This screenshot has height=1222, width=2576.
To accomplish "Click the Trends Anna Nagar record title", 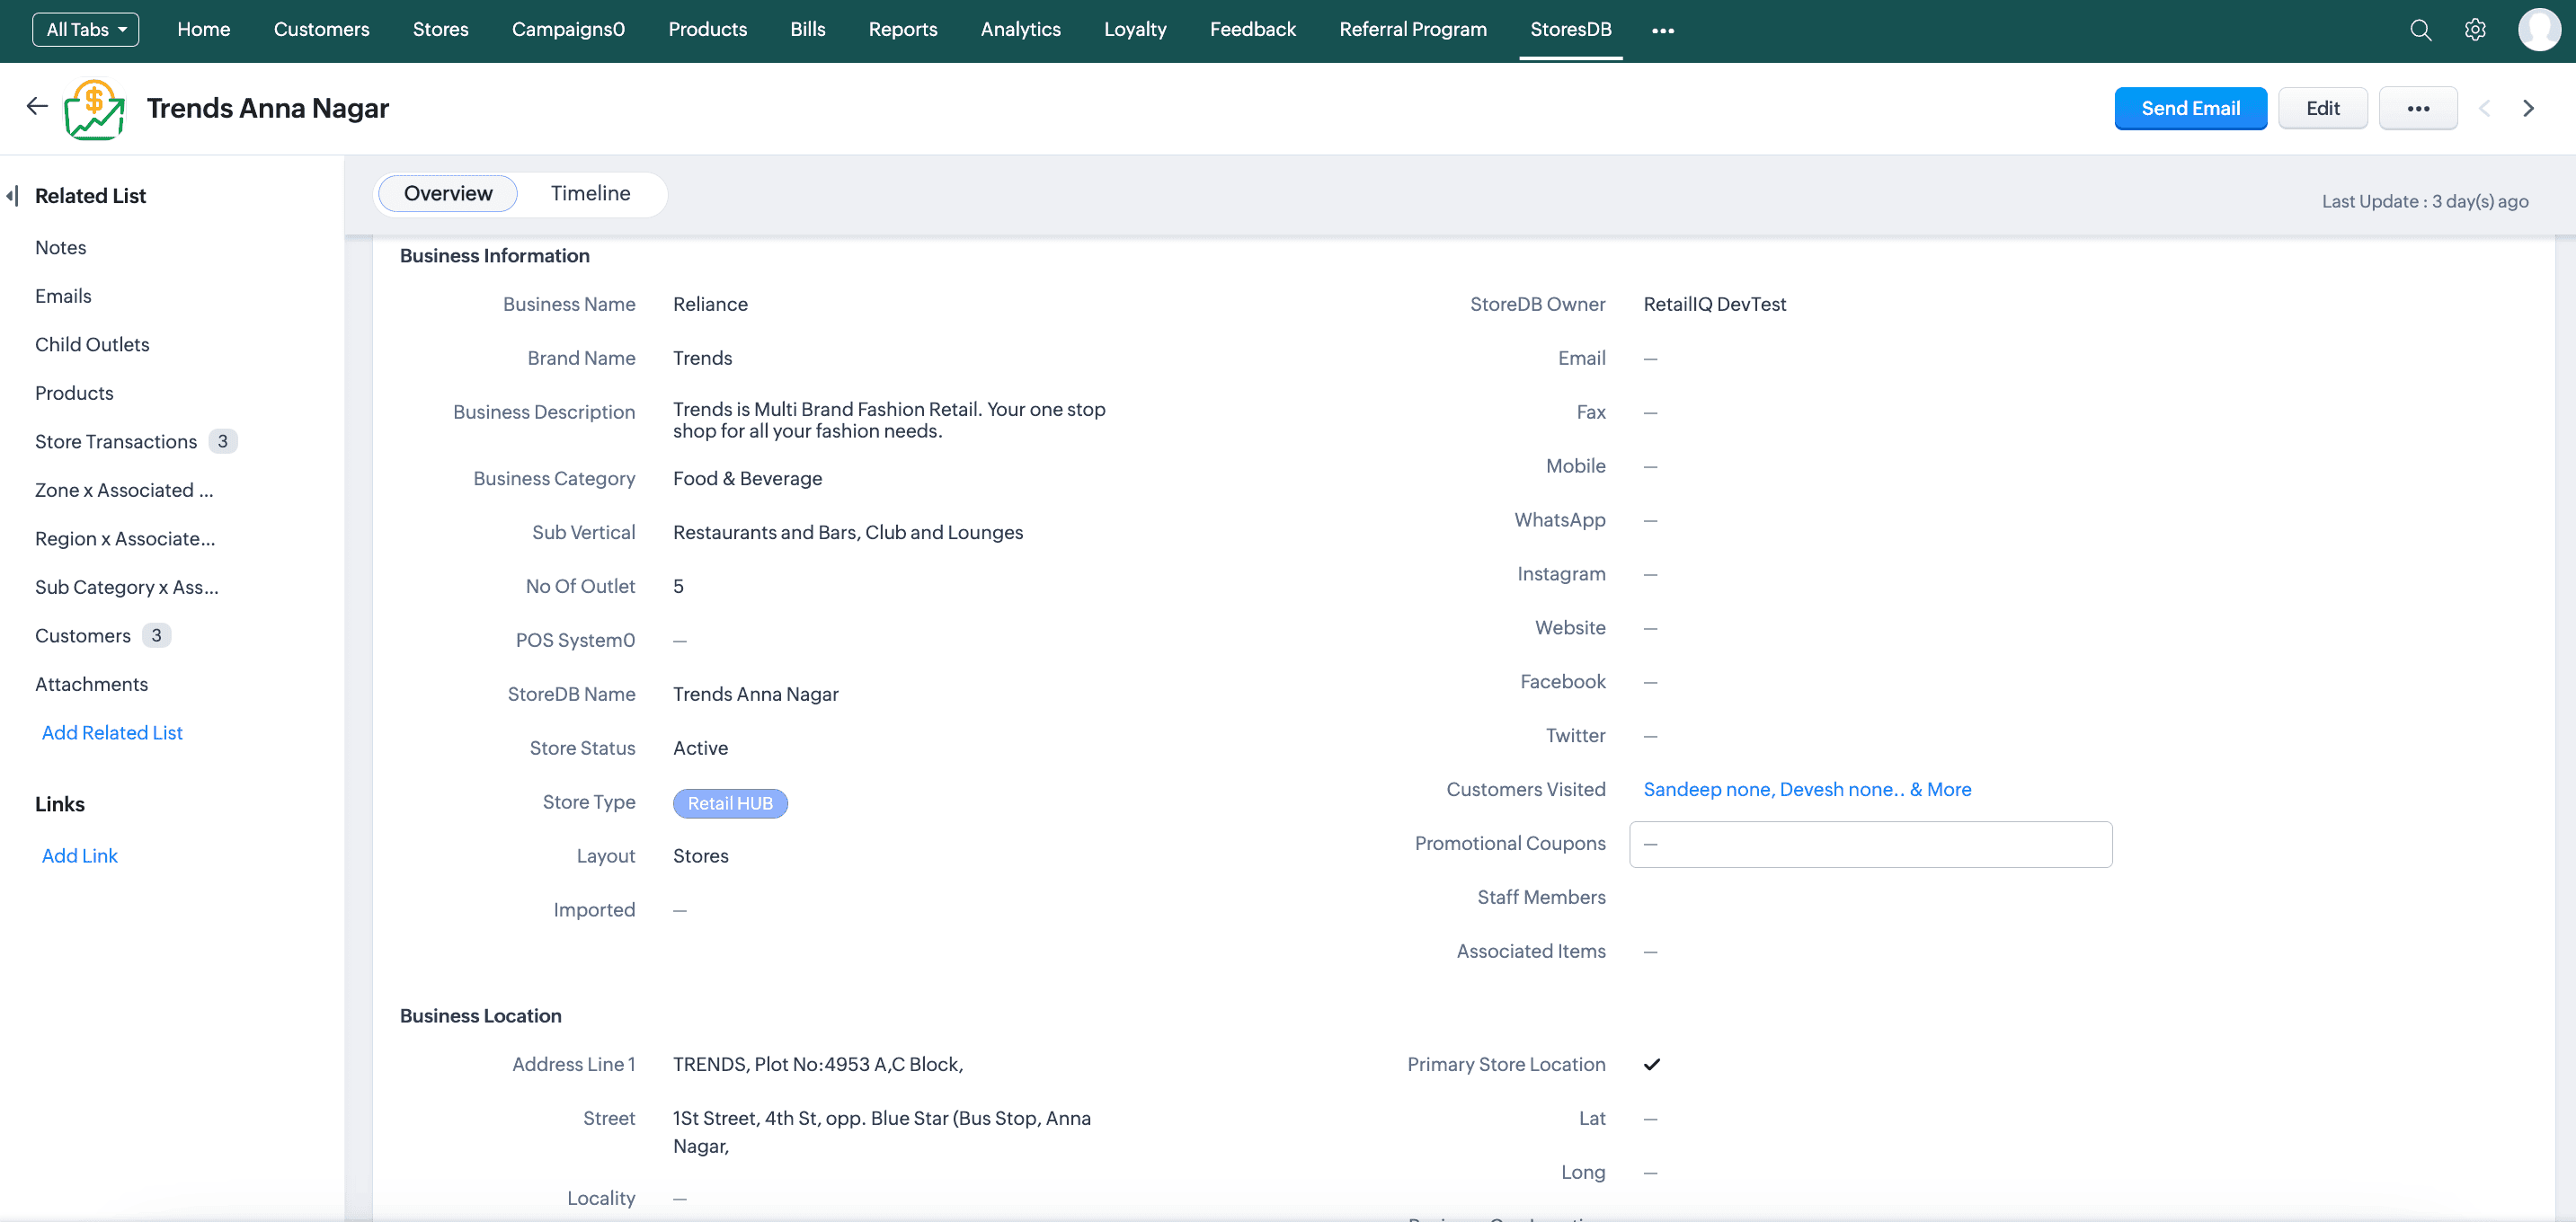I will (x=268, y=108).
